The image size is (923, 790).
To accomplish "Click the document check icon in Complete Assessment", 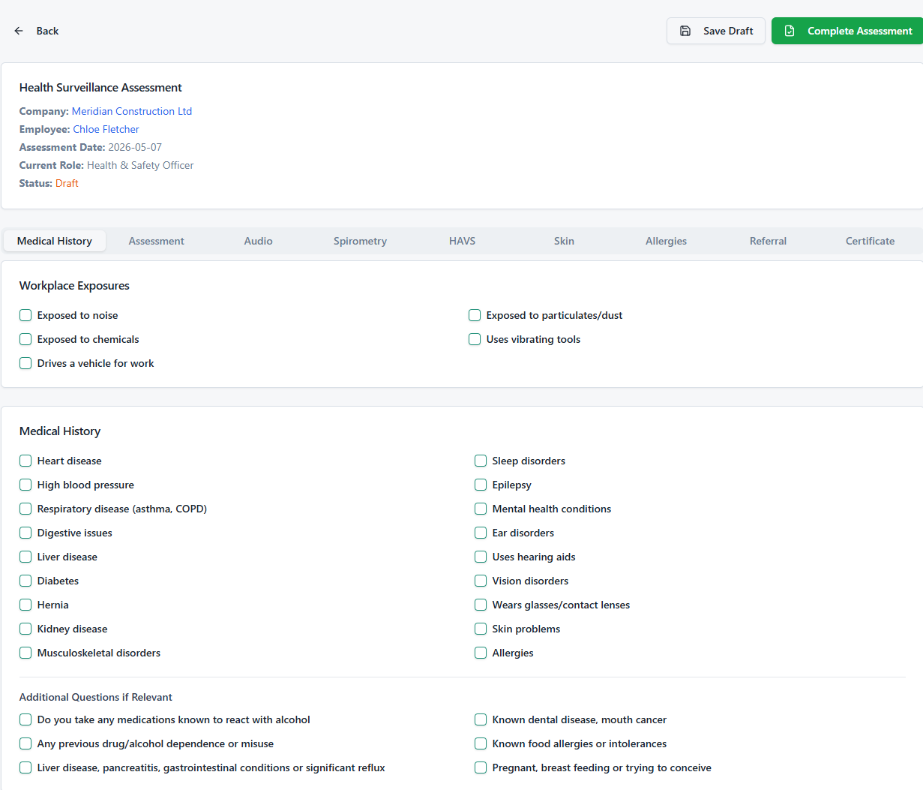I will 790,31.
